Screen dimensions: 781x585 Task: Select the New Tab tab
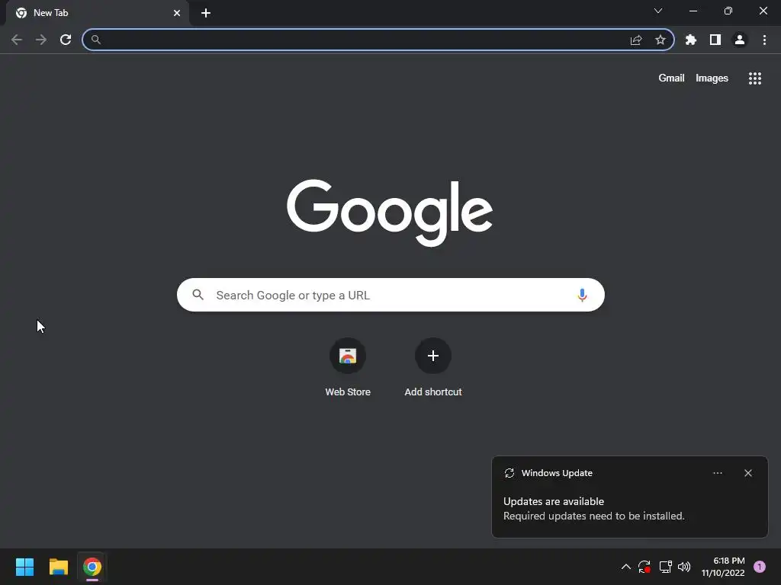[x=98, y=13]
